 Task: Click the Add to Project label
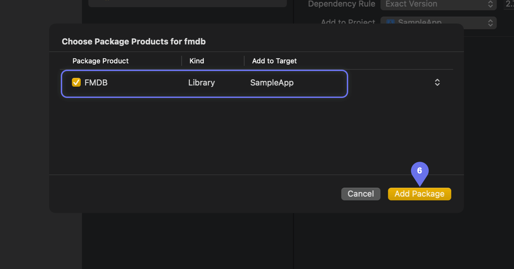pyautogui.click(x=348, y=21)
